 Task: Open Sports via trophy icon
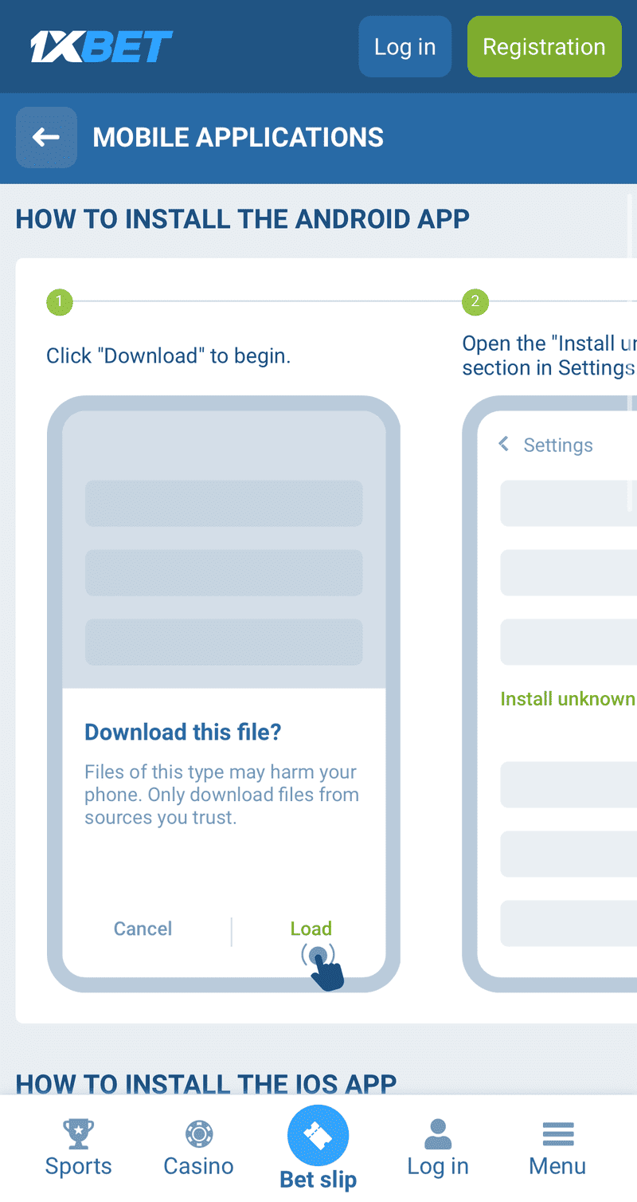pyautogui.click(x=78, y=1133)
